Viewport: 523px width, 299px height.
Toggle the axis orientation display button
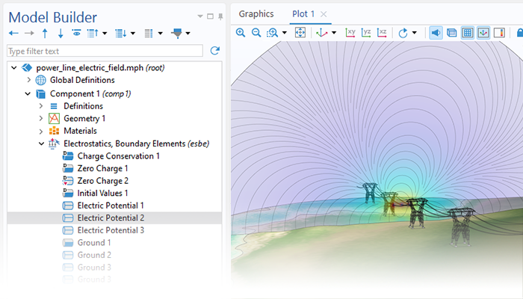click(x=483, y=33)
